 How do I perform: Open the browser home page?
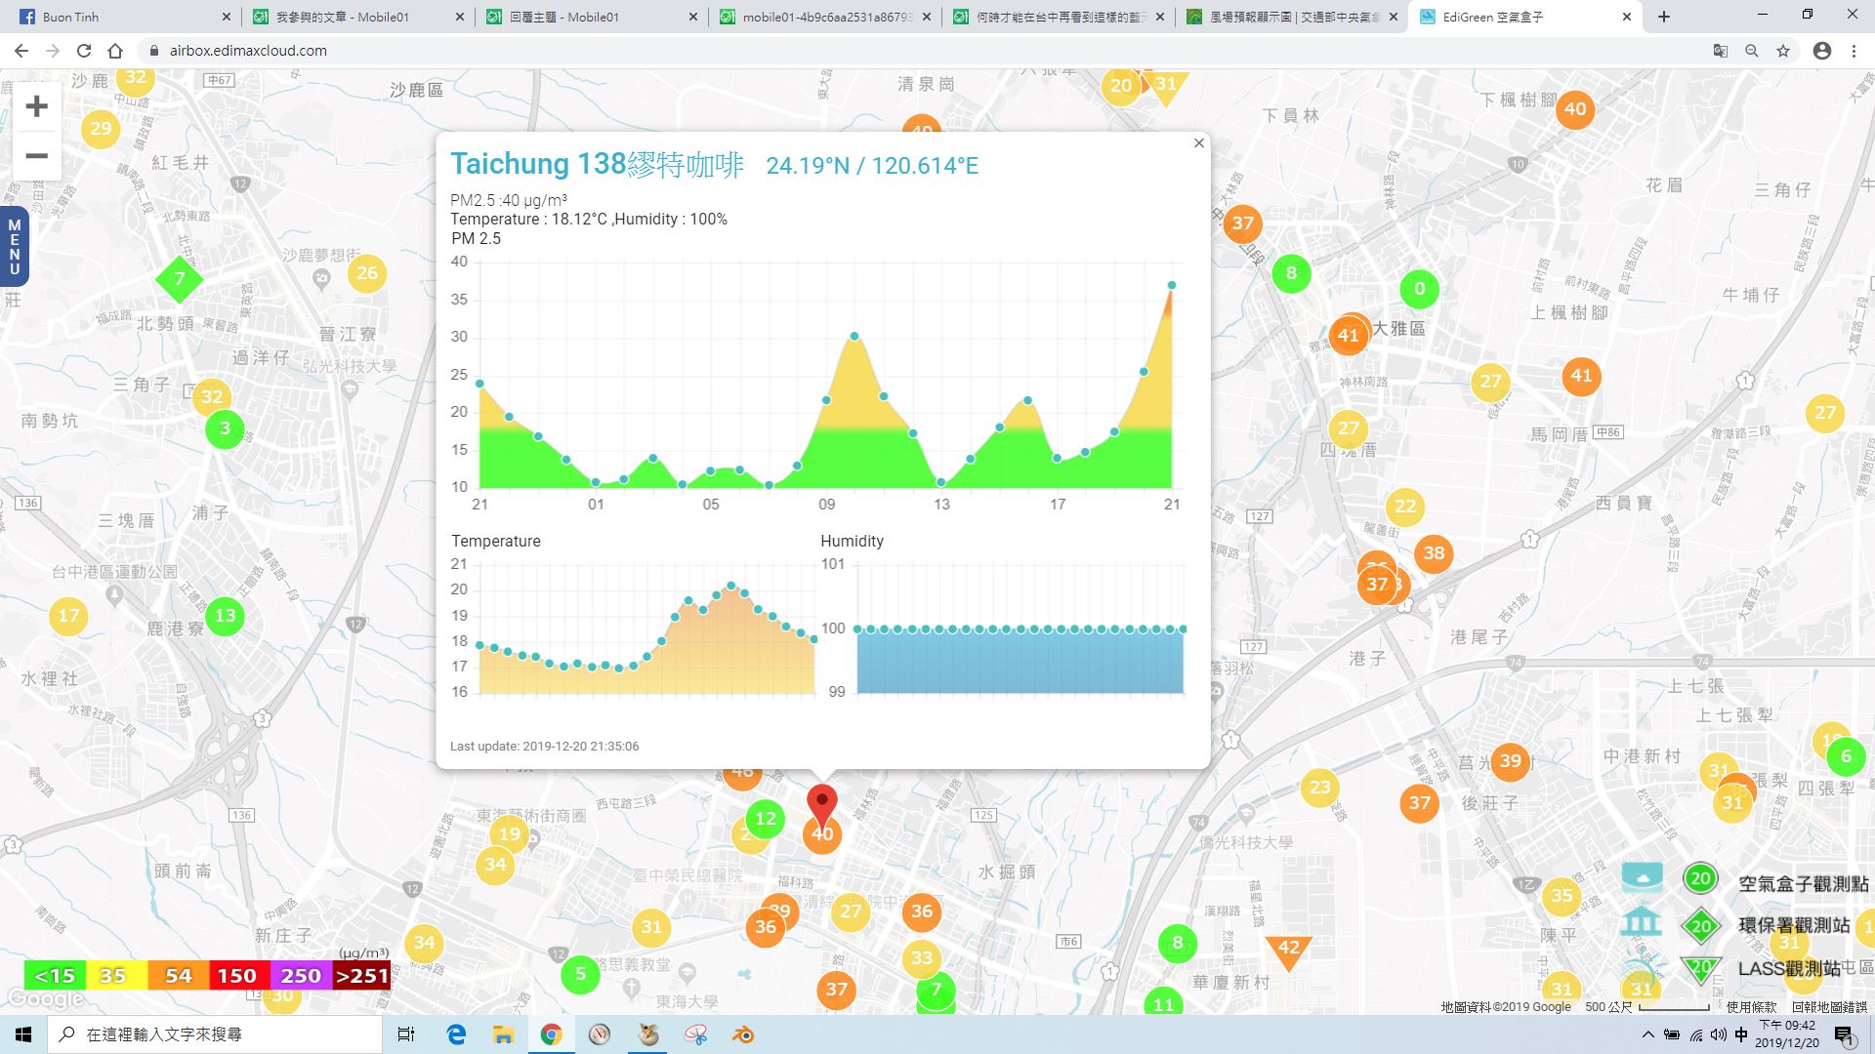pos(115,51)
